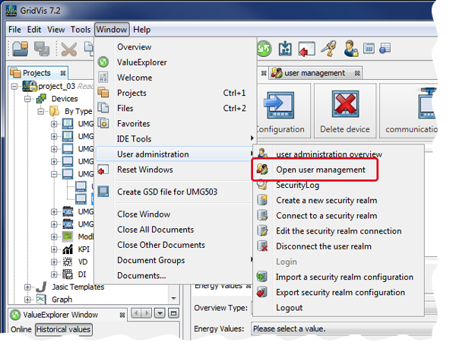456x352 pixels.
Task: Collapse the project_03 tree node
Action: [x=17, y=87]
